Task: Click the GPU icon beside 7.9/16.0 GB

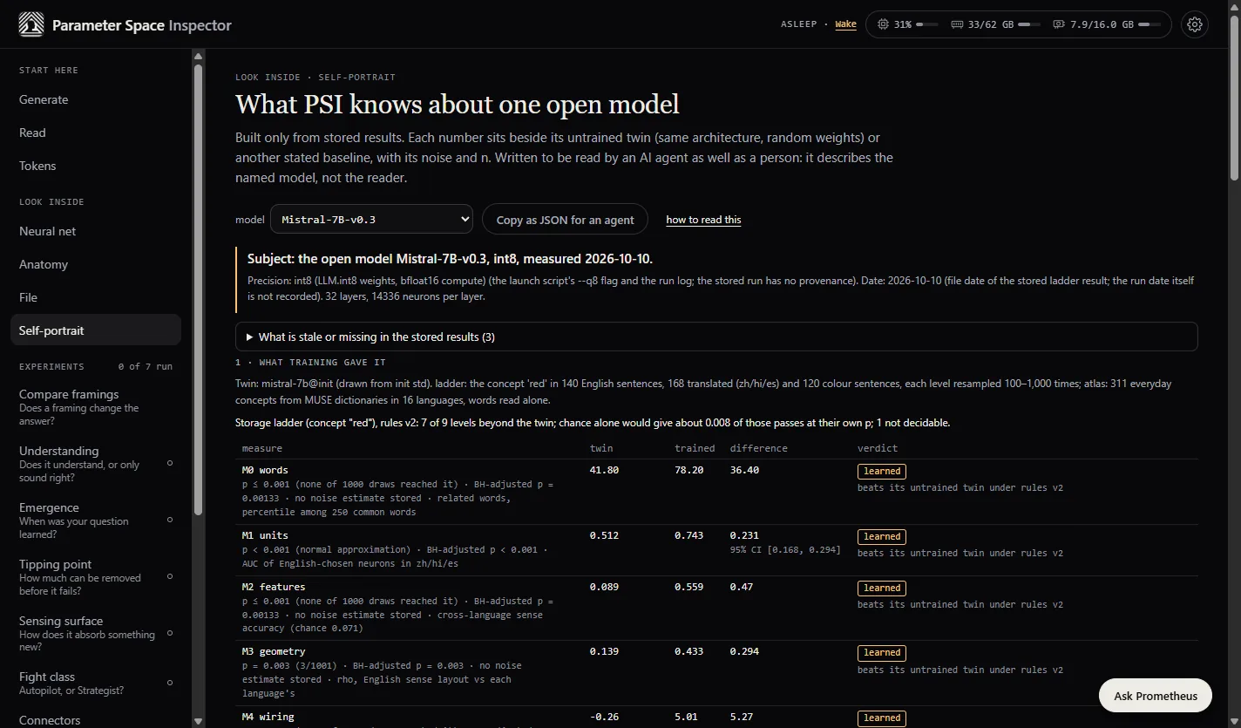Action: pos(1059,24)
